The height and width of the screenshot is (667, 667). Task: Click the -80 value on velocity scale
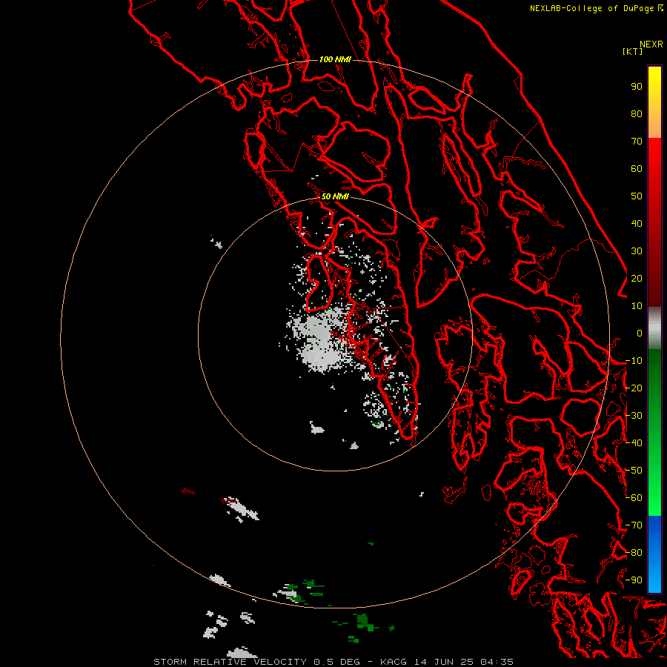coord(634,553)
